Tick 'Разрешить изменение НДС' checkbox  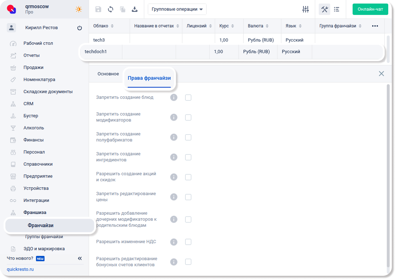(188, 242)
